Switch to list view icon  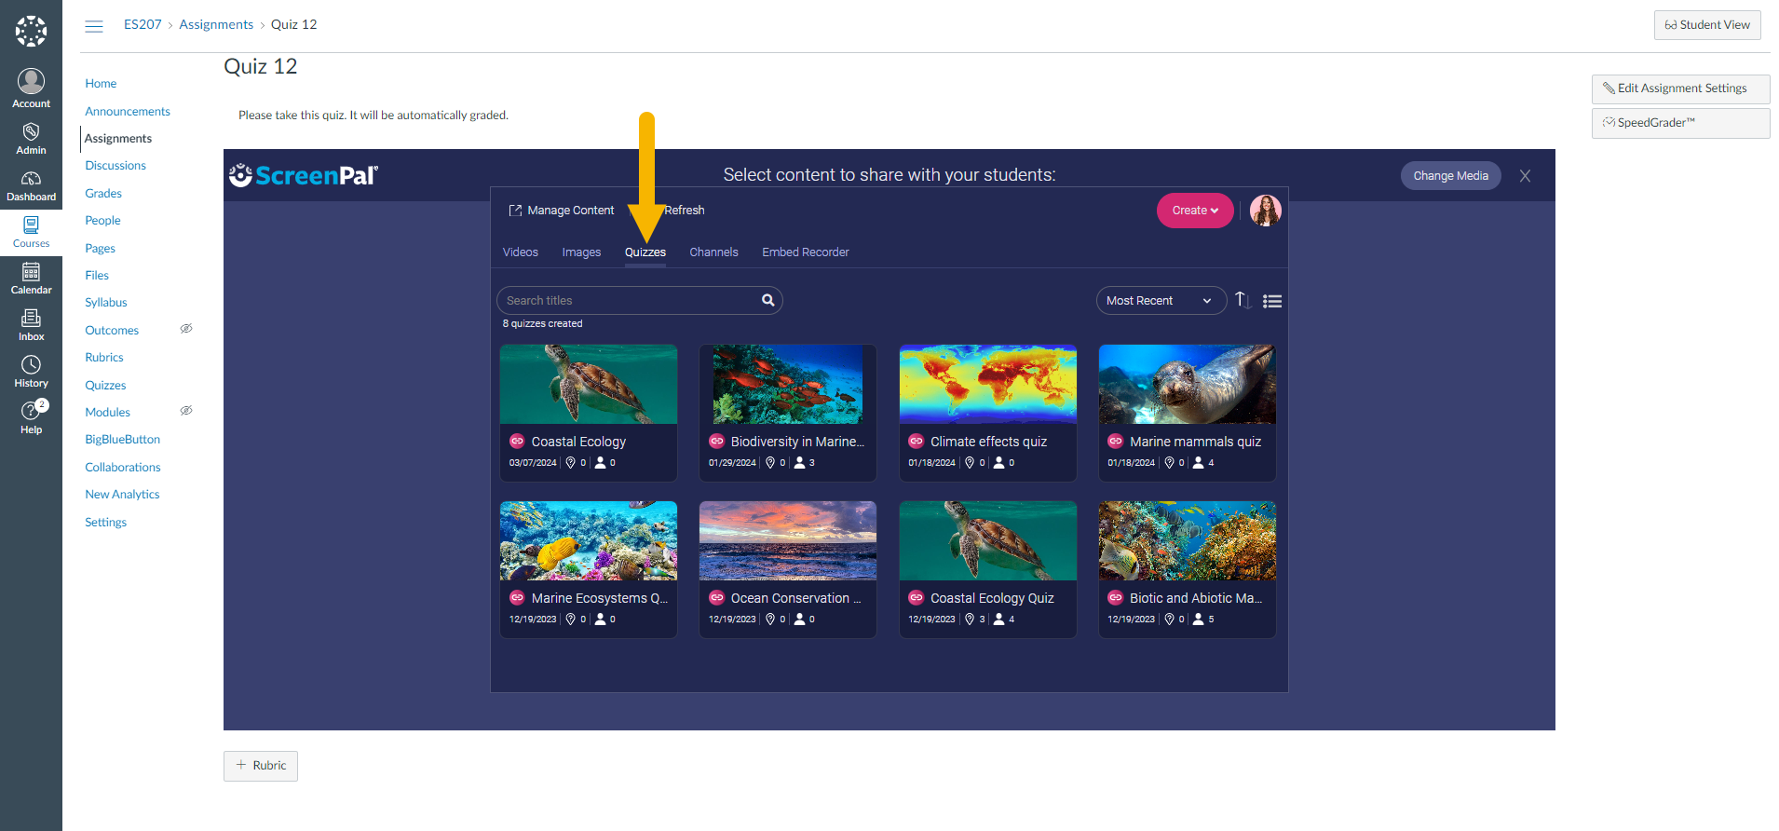click(x=1272, y=301)
